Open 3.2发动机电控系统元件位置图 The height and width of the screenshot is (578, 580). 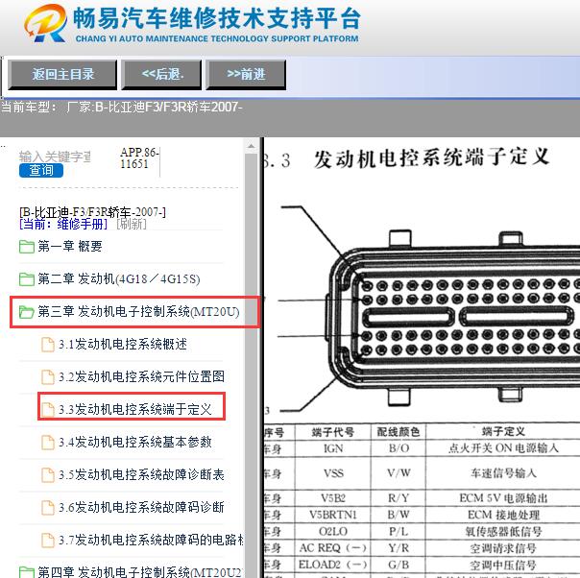click(x=141, y=377)
